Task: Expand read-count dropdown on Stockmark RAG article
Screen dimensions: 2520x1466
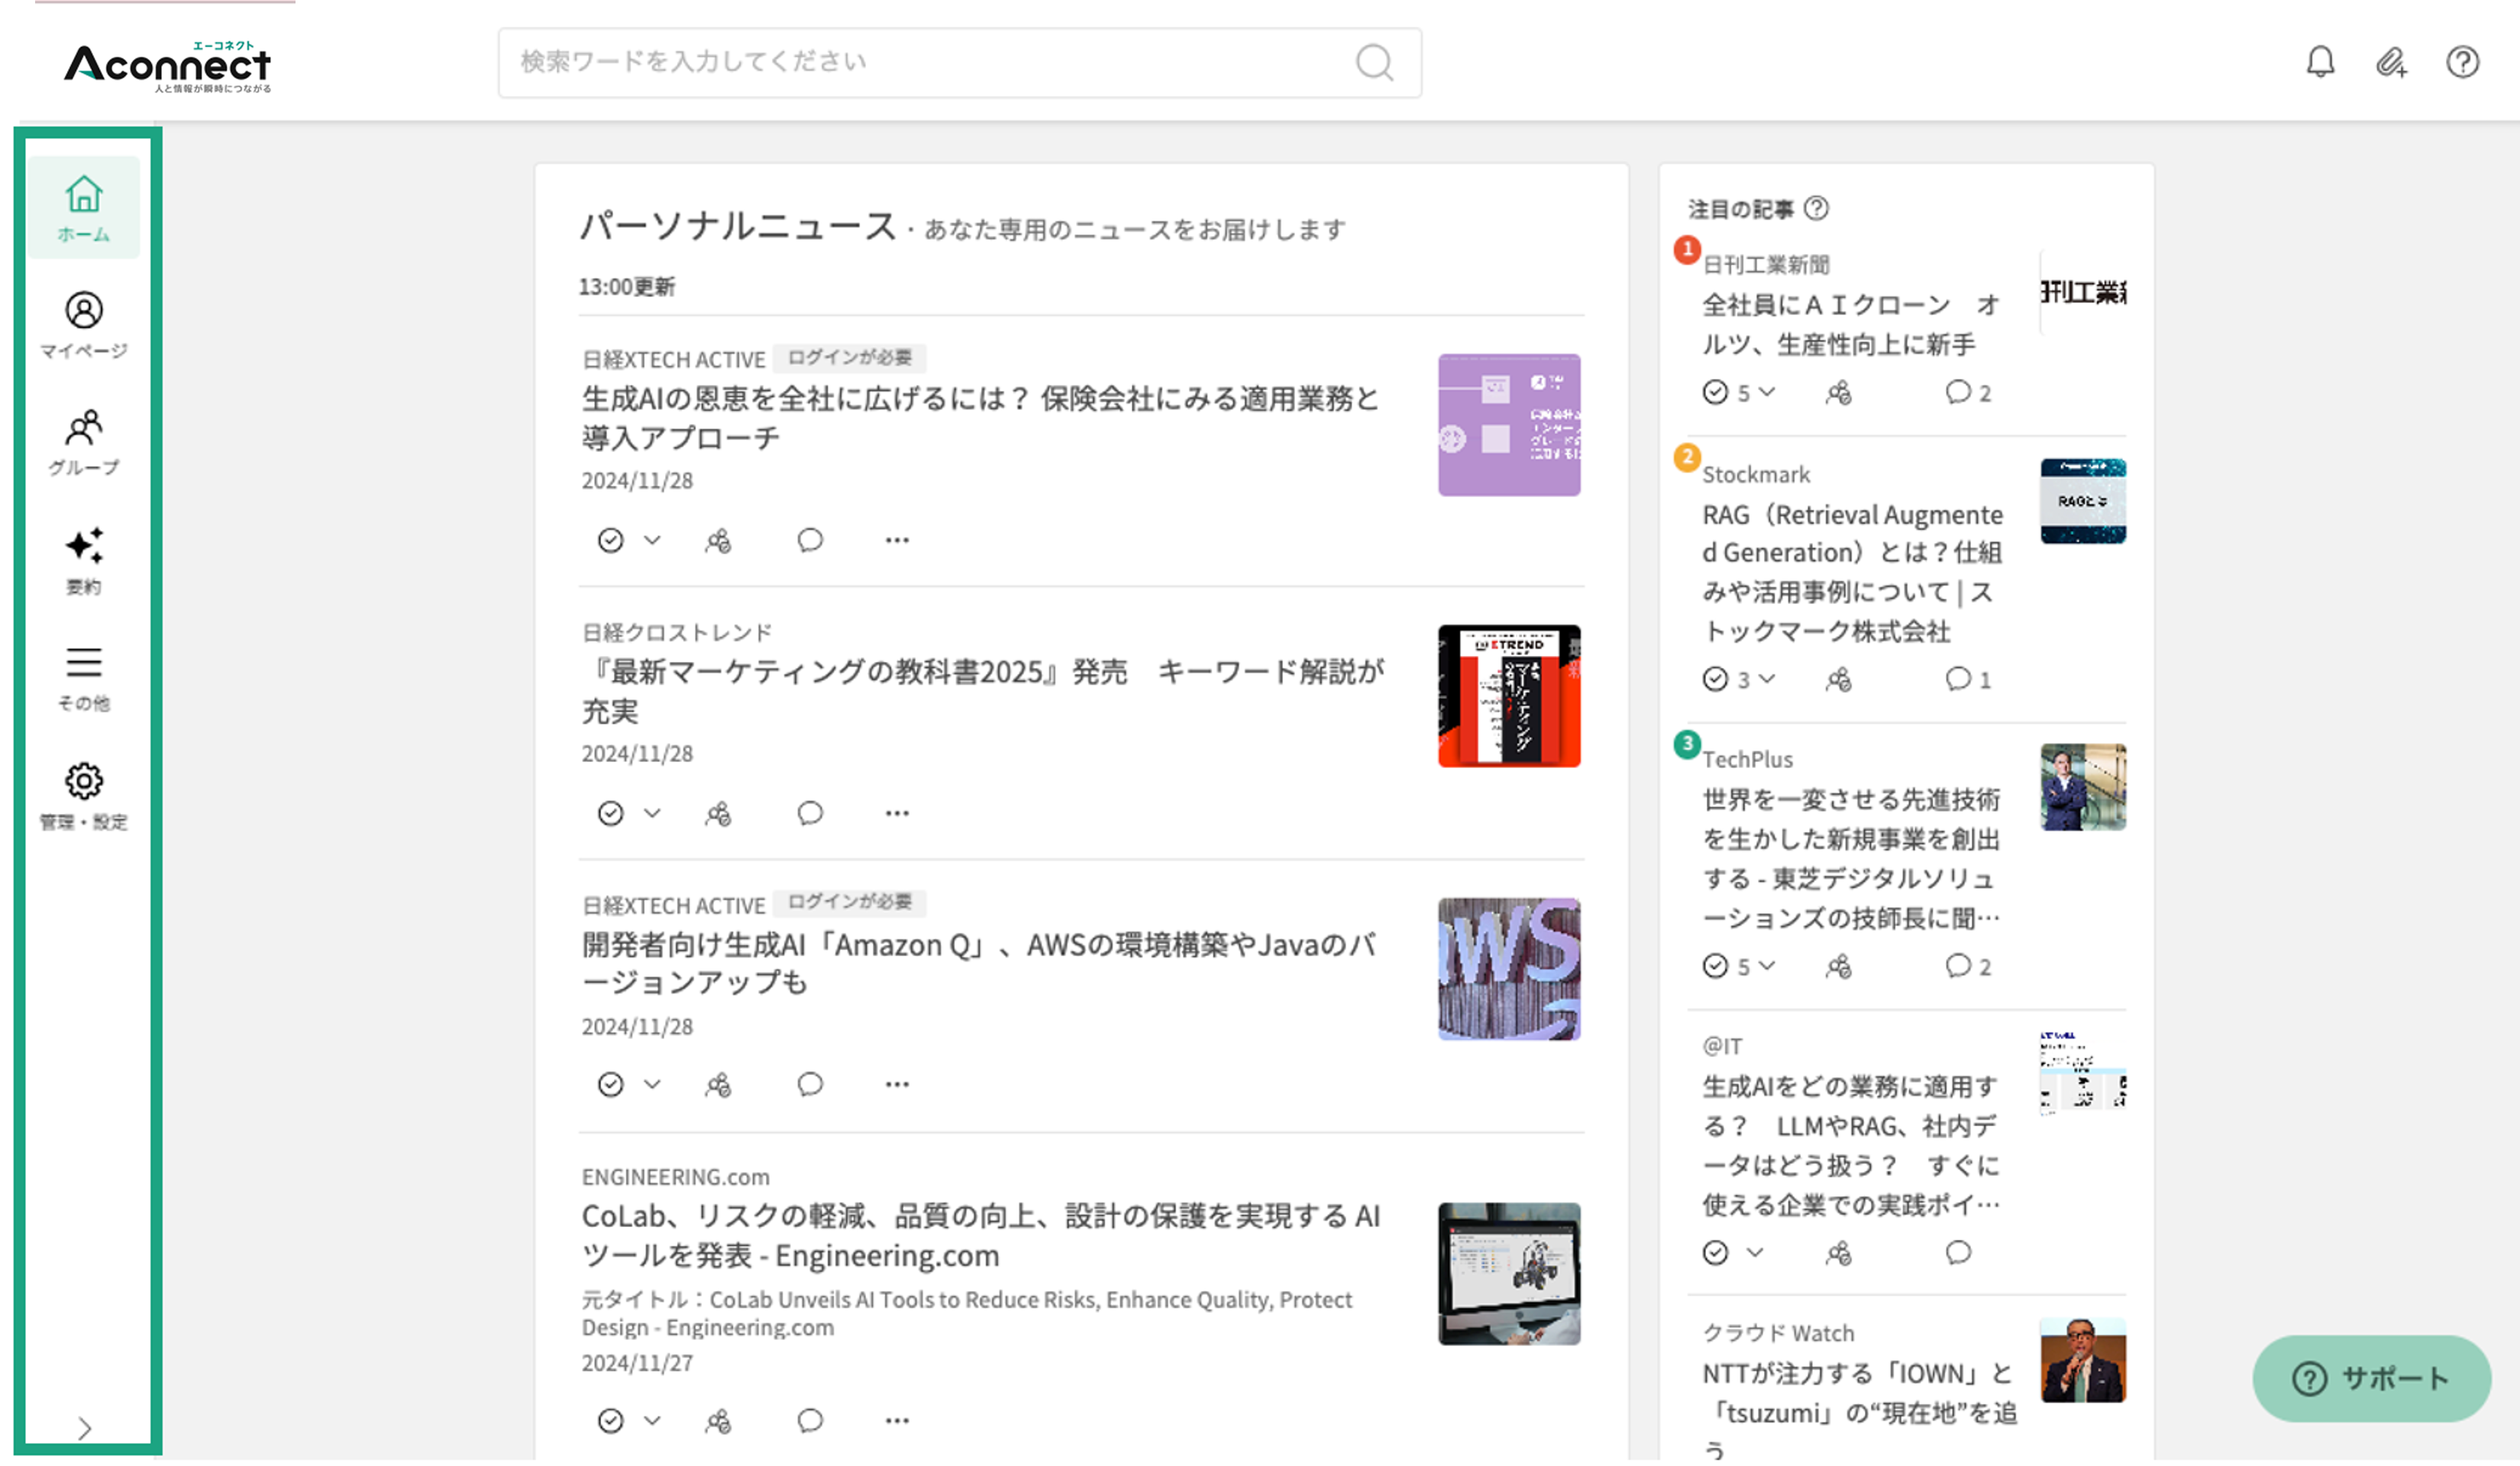Action: (x=1767, y=679)
